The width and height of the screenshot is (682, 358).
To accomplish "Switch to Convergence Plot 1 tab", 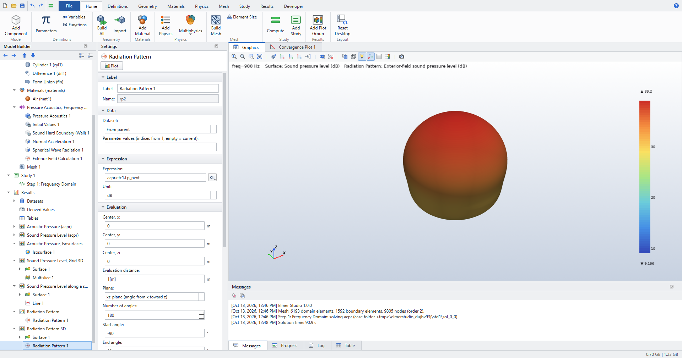I will tap(293, 47).
